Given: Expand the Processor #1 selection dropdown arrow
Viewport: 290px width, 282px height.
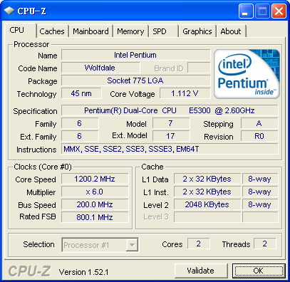Looking at the screenshot, I should 132,245.
